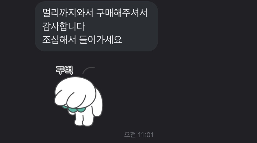This screenshot has height=143, width=257.
Task: Click the 오전 label beside the time
Action: [x=130, y=135]
